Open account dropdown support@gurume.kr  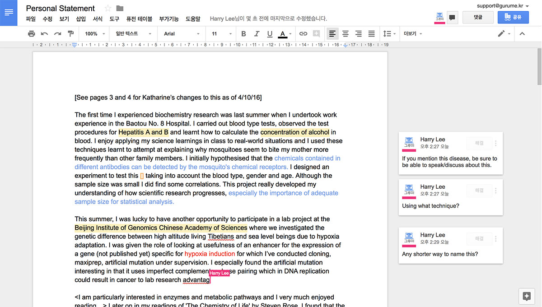click(x=503, y=6)
